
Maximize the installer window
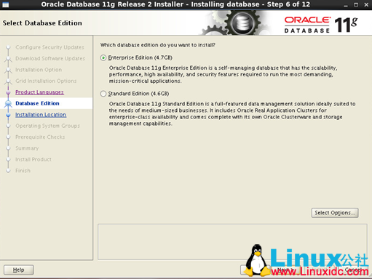click(356, 4)
